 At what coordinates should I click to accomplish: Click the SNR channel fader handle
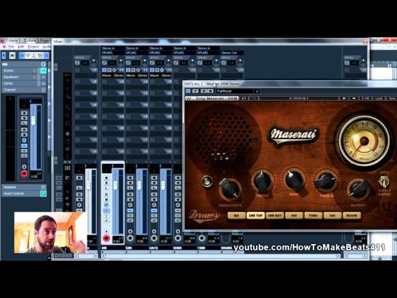139,185
